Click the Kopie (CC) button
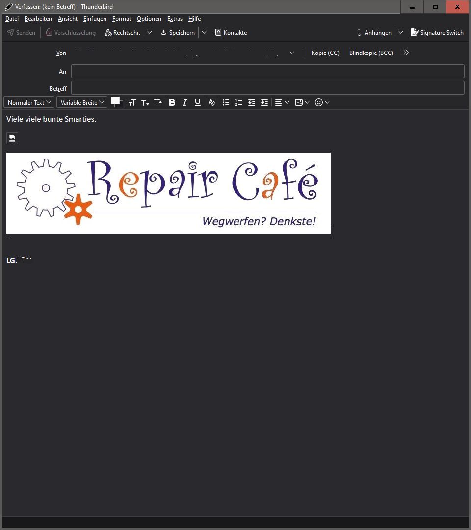The image size is (471, 530). pos(325,53)
